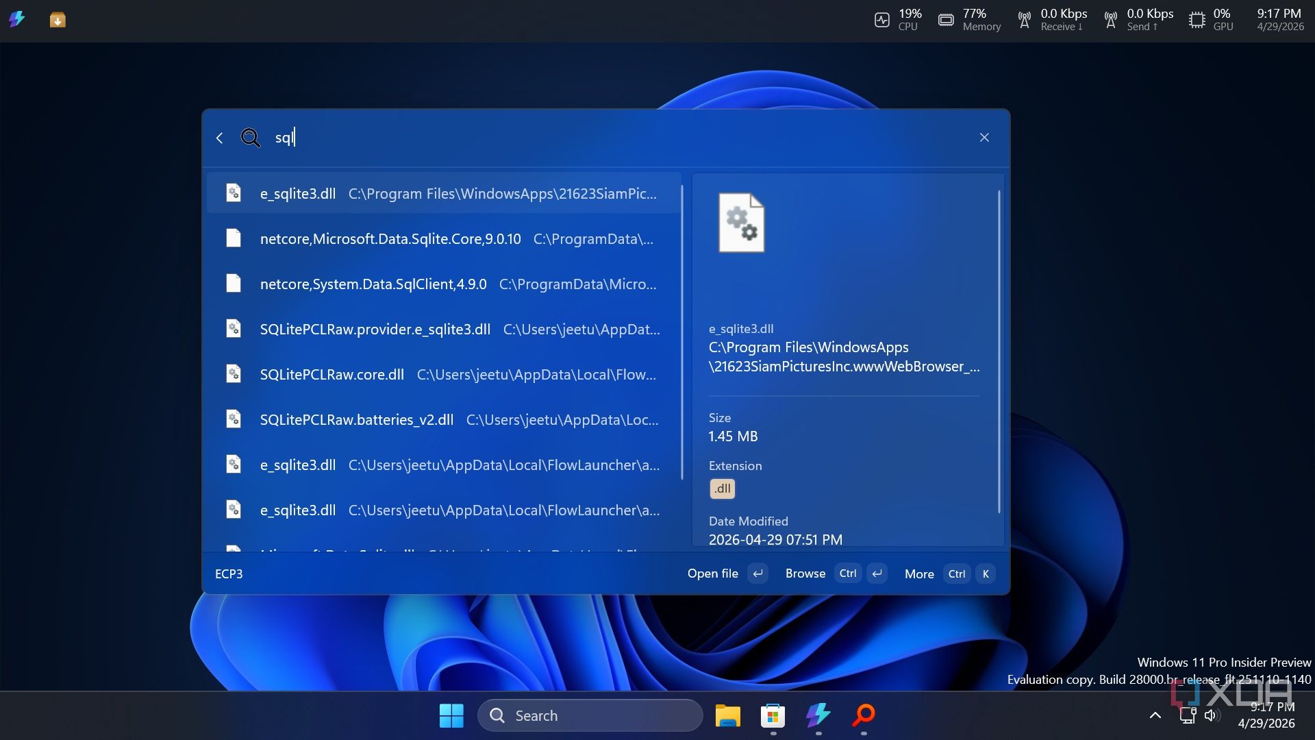1315x740 pixels.
Task: Click the taskbar Search box
Action: [x=590, y=716]
